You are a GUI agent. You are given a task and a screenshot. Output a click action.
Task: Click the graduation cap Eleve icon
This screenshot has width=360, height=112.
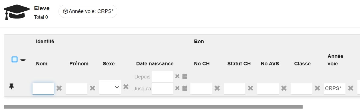point(17,12)
